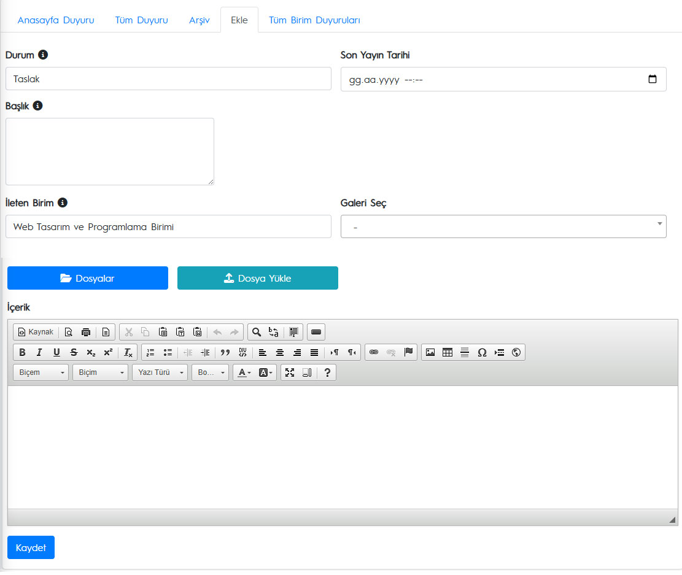This screenshot has height=575, width=682.
Task: Apply superscript formatting
Action: pyautogui.click(x=108, y=352)
